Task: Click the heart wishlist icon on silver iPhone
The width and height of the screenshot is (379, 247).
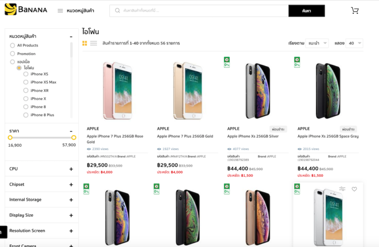Action: point(354,189)
